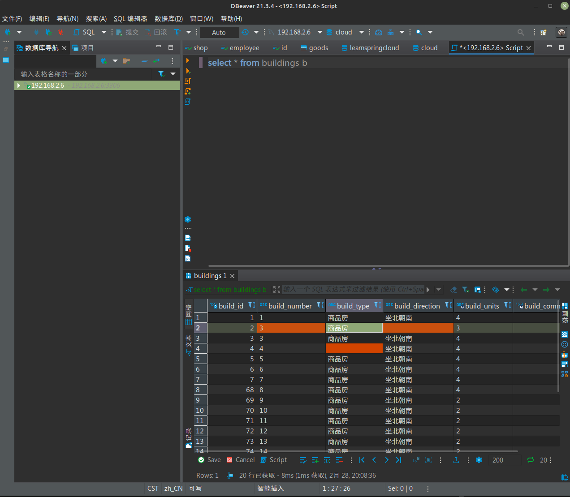Open the Auto transaction mode dropdown
Image resolution: width=570 pixels, height=497 pixels.
click(219, 32)
